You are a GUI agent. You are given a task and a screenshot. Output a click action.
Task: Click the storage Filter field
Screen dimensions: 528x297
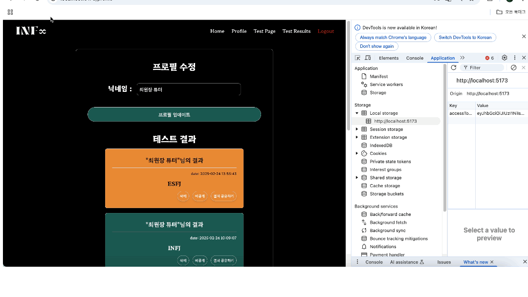point(482,67)
